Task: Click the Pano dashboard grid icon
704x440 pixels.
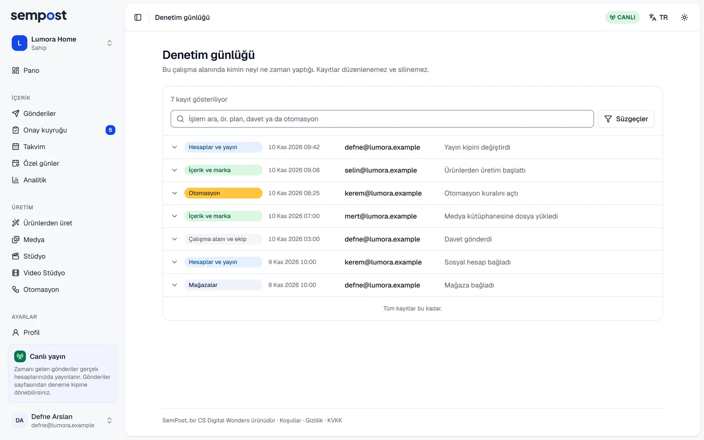Action: 16,70
